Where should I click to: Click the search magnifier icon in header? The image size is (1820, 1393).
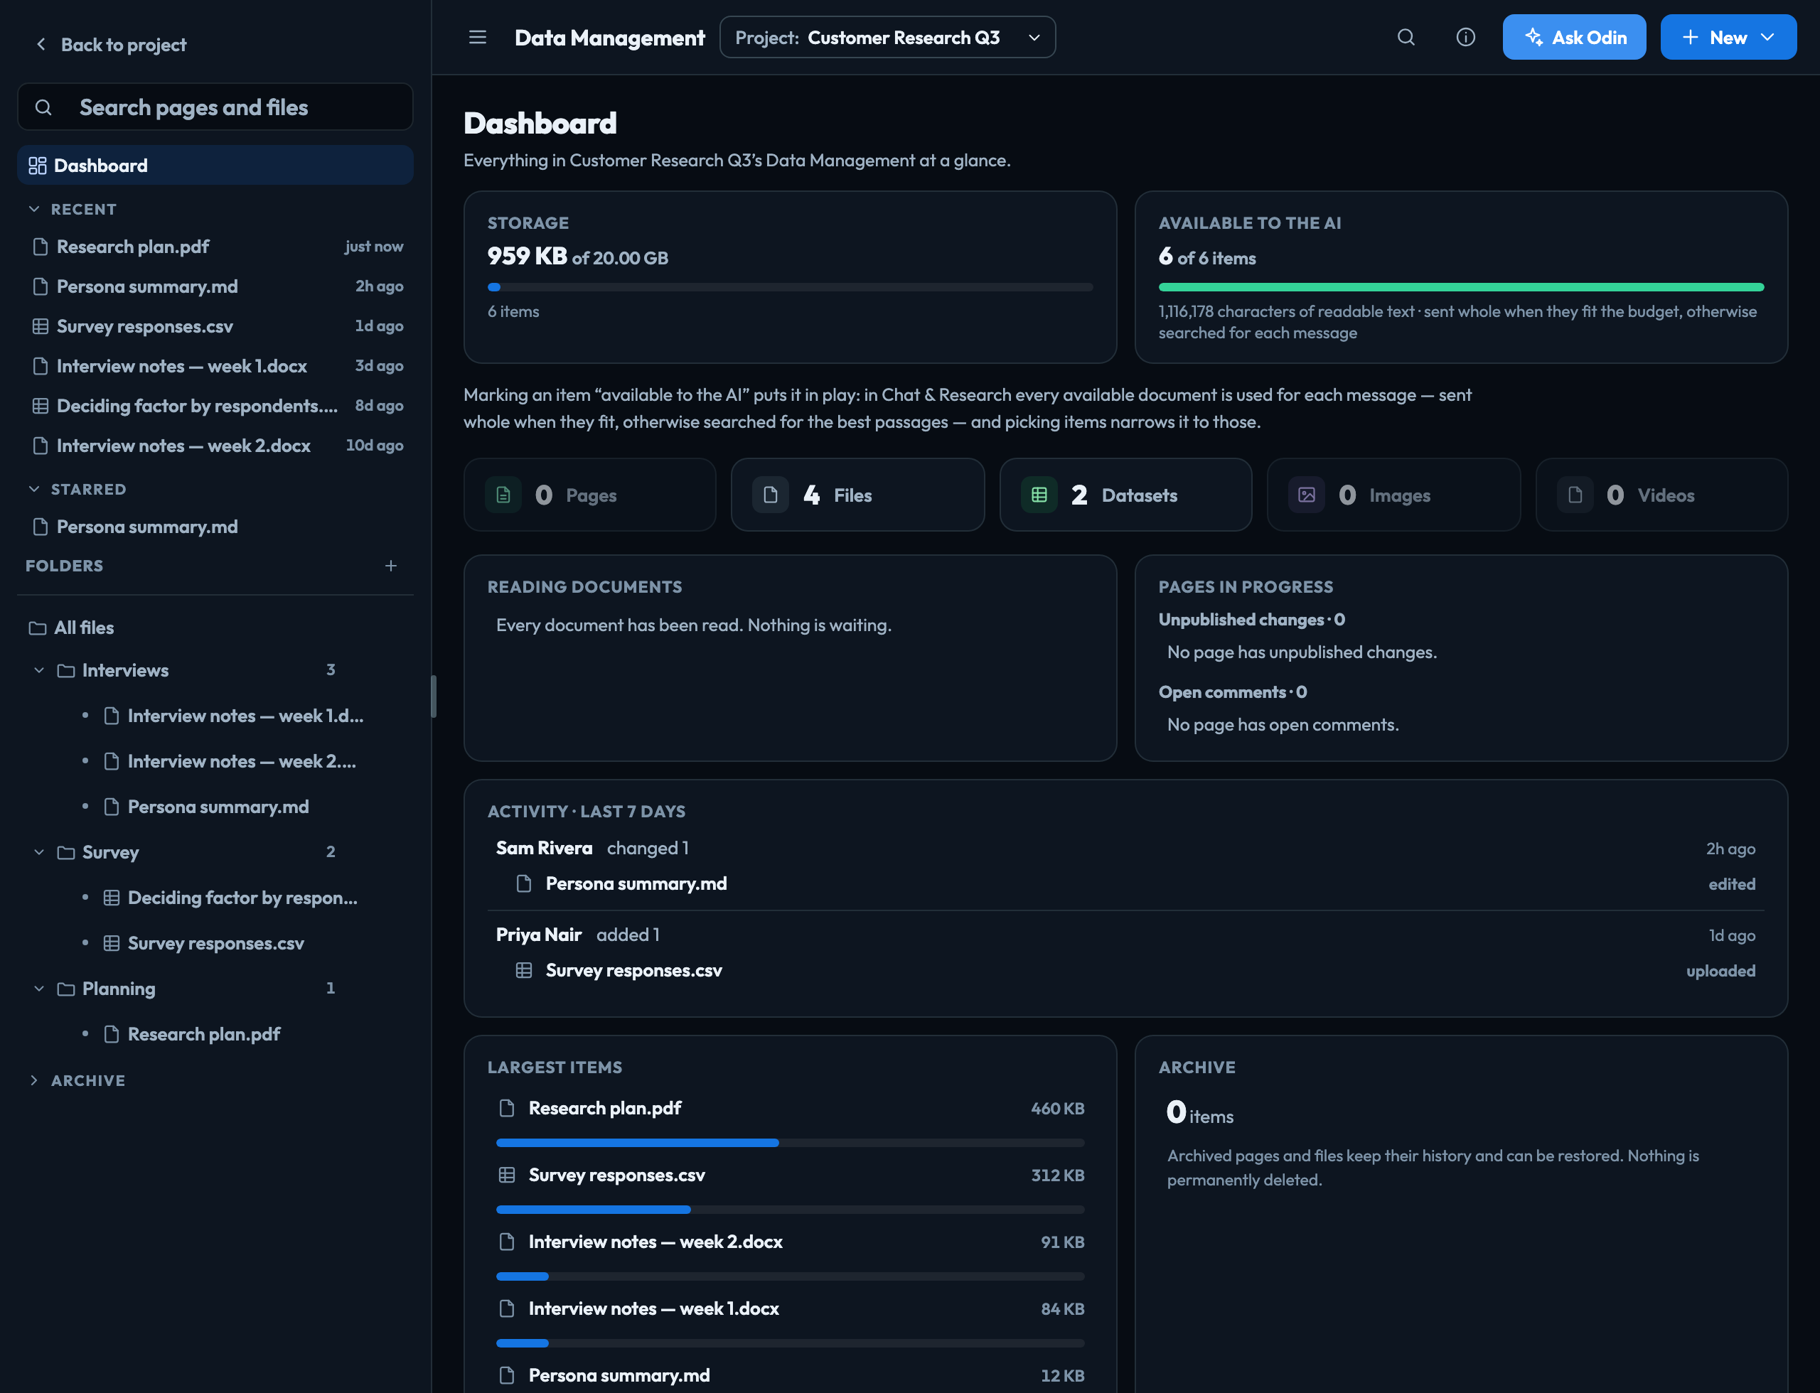click(x=1406, y=37)
